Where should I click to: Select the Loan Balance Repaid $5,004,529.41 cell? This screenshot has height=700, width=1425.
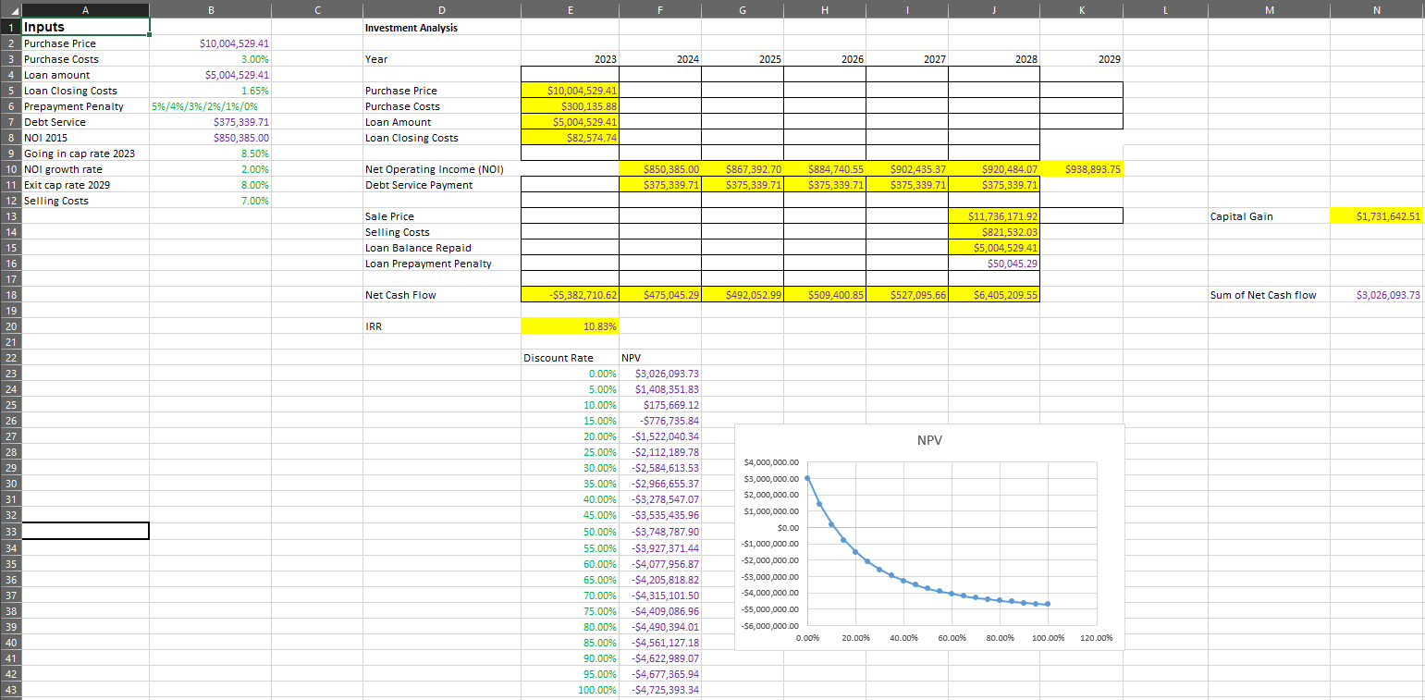[x=994, y=248]
